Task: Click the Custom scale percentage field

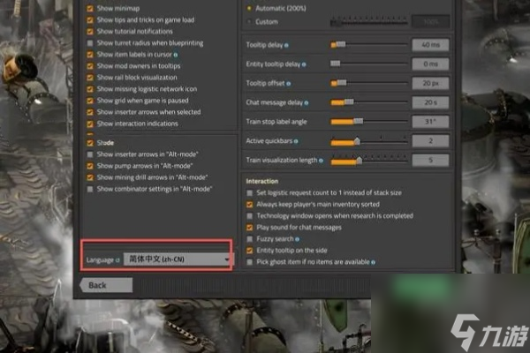Action: click(430, 22)
